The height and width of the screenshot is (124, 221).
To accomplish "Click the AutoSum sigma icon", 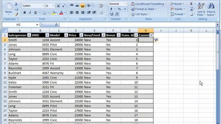I will tap(191, 4).
